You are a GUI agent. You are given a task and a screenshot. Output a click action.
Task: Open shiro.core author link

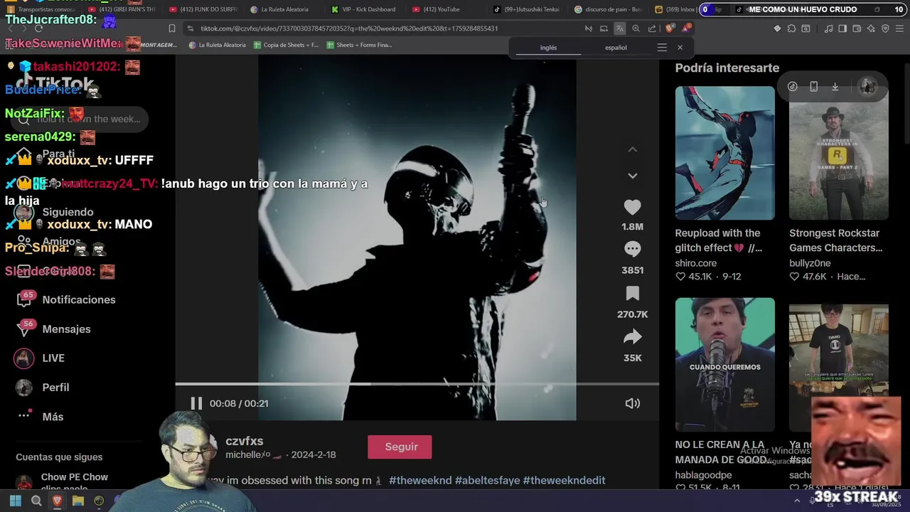(695, 263)
